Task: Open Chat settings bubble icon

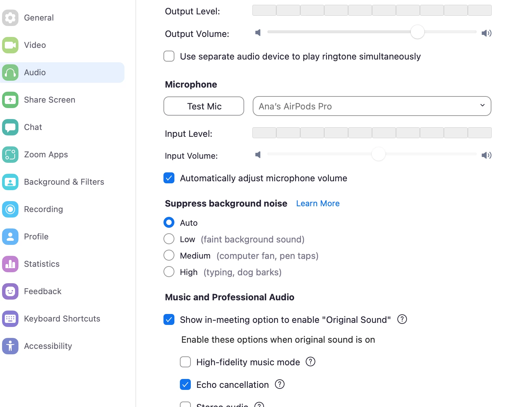Action: pyautogui.click(x=10, y=127)
